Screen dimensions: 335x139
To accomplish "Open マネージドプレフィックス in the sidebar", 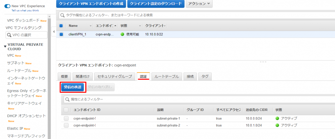I will coord(26,136).
